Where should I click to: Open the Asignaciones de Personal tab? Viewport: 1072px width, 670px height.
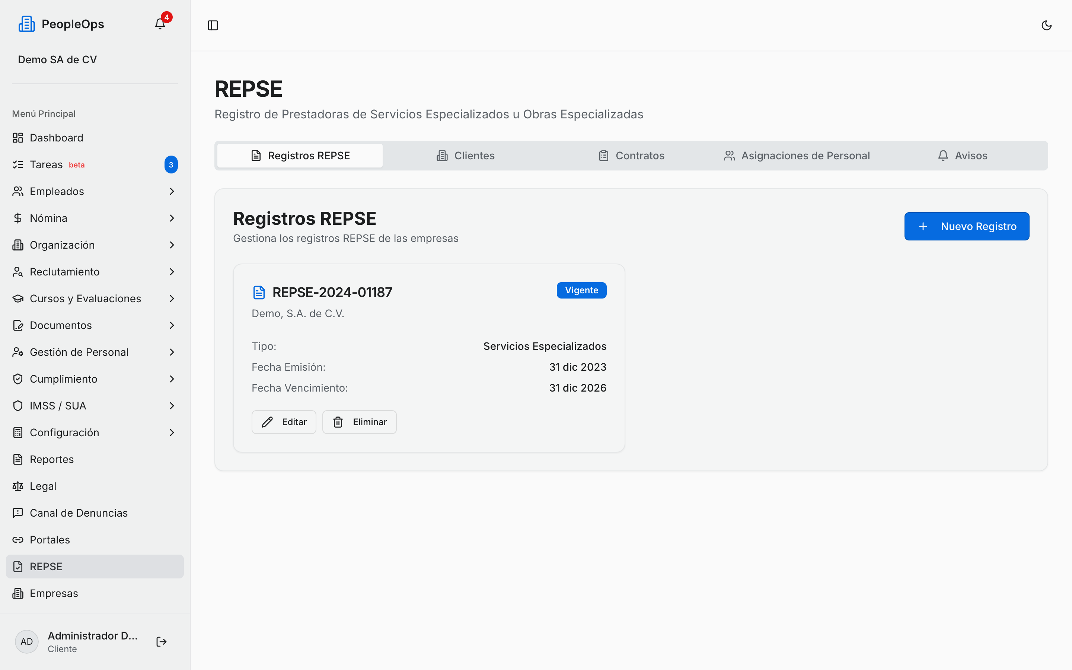[x=797, y=156]
